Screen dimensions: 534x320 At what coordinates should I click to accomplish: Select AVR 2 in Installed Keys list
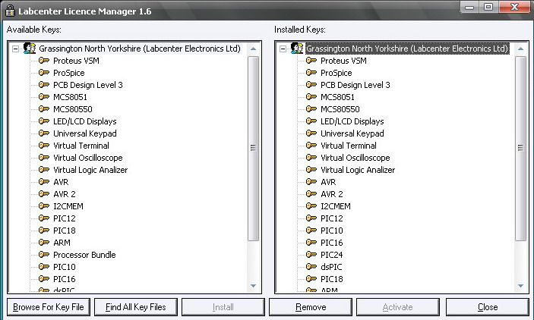pos(332,194)
